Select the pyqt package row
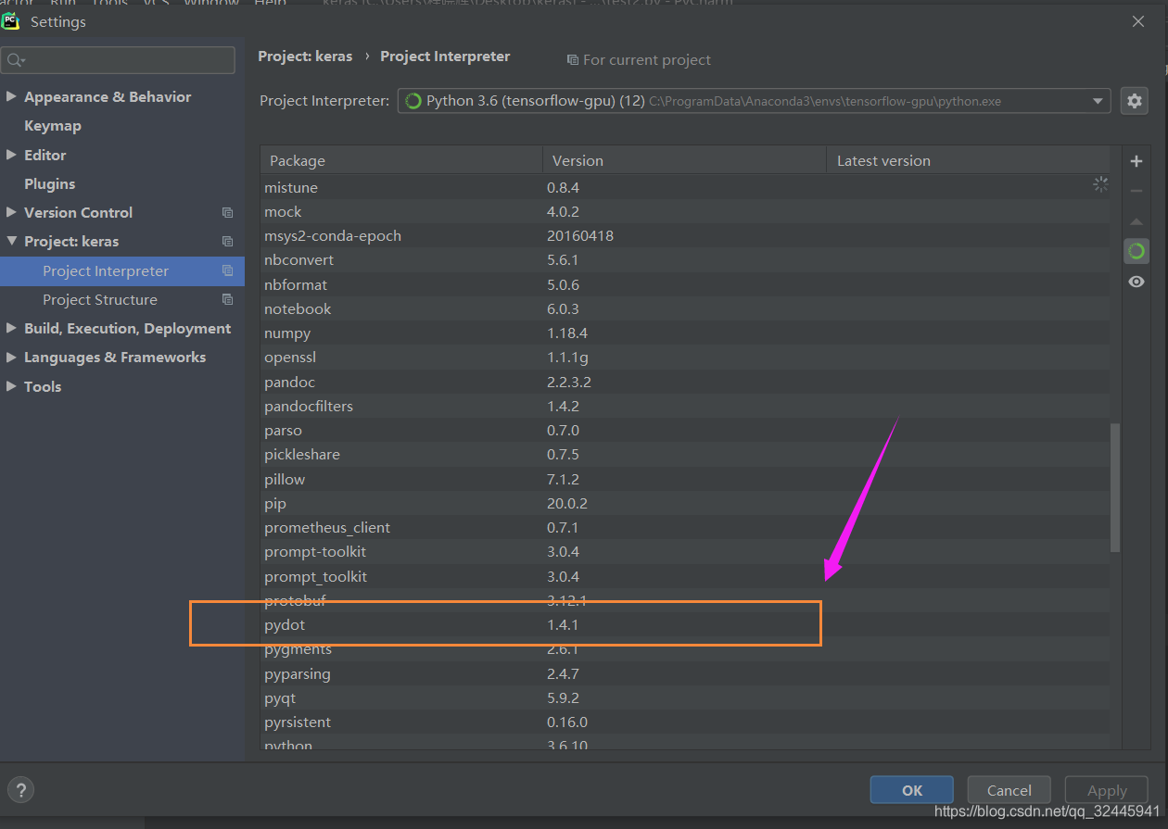 coord(685,698)
